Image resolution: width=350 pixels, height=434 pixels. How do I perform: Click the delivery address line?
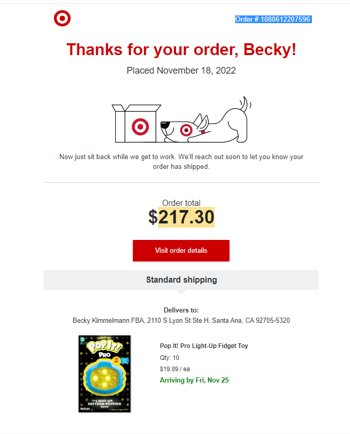click(x=181, y=321)
